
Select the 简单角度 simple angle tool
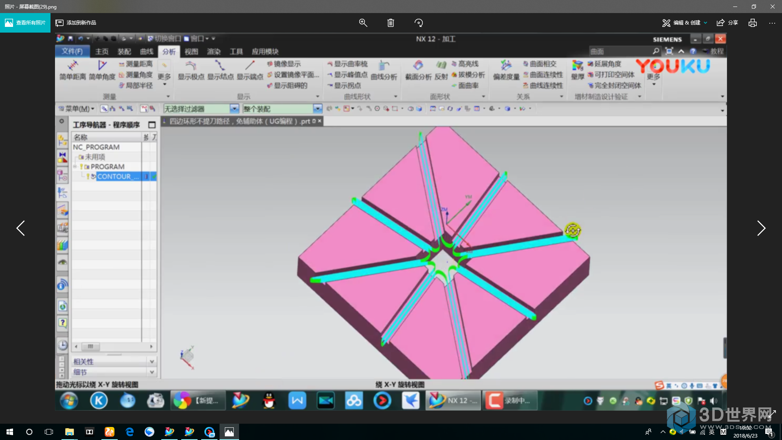tap(102, 70)
